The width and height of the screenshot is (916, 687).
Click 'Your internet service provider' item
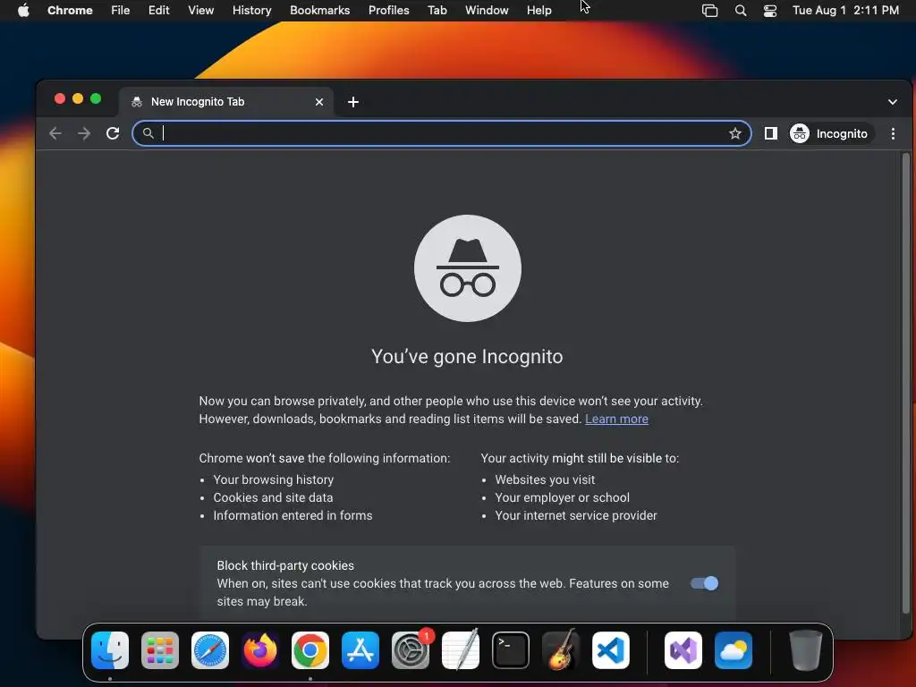pos(576,516)
